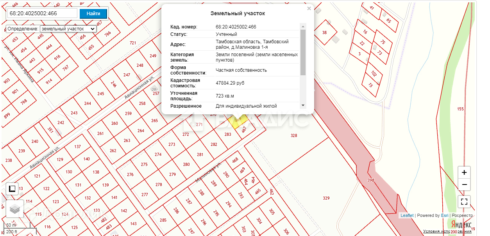The height and width of the screenshot is (236, 490).
Task: Select land parcel 243
Action: click(74, 113)
